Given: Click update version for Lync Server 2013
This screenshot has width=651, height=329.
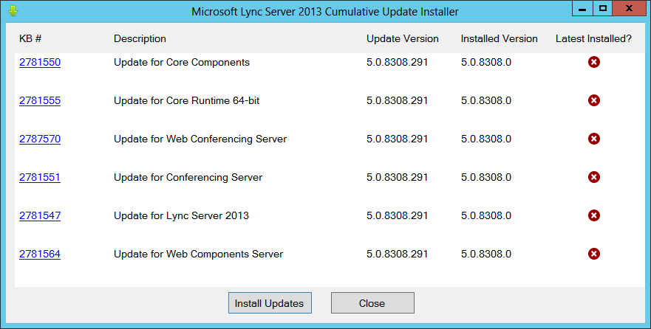Looking at the screenshot, I should pyautogui.click(x=397, y=215).
